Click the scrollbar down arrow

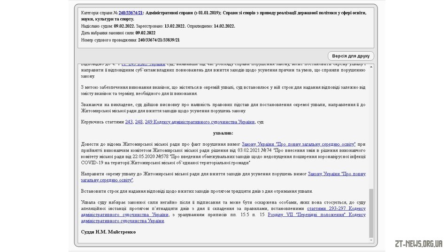pos(371,240)
